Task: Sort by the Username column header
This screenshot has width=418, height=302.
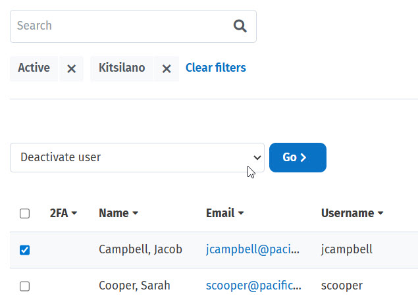Action: [352, 213]
